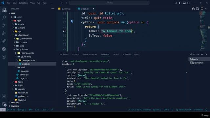Toggle the secondary side bar layout icon
210x118 pixels.
pos(189,3)
